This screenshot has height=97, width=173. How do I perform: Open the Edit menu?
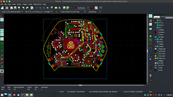tap(5, 4)
